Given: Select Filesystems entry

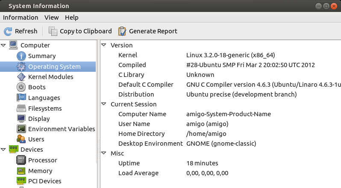Looking at the screenshot, I should (45, 109).
